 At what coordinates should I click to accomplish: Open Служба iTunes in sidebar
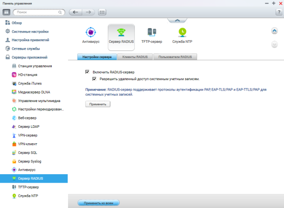(x=27, y=83)
